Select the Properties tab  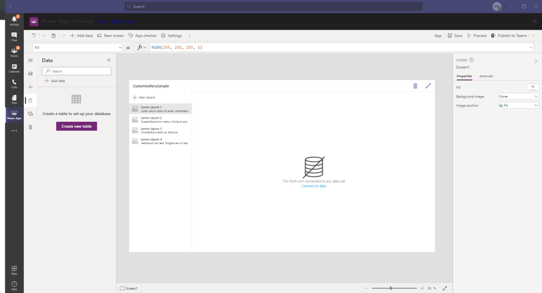[x=464, y=76]
